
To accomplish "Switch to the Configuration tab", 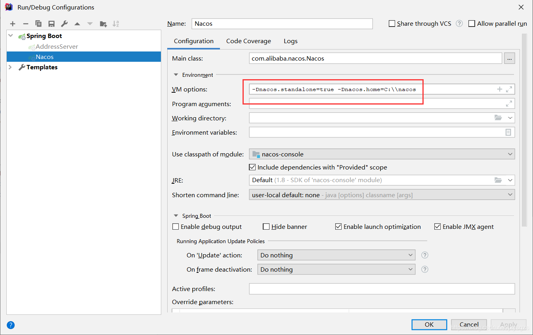I will (193, 41).
